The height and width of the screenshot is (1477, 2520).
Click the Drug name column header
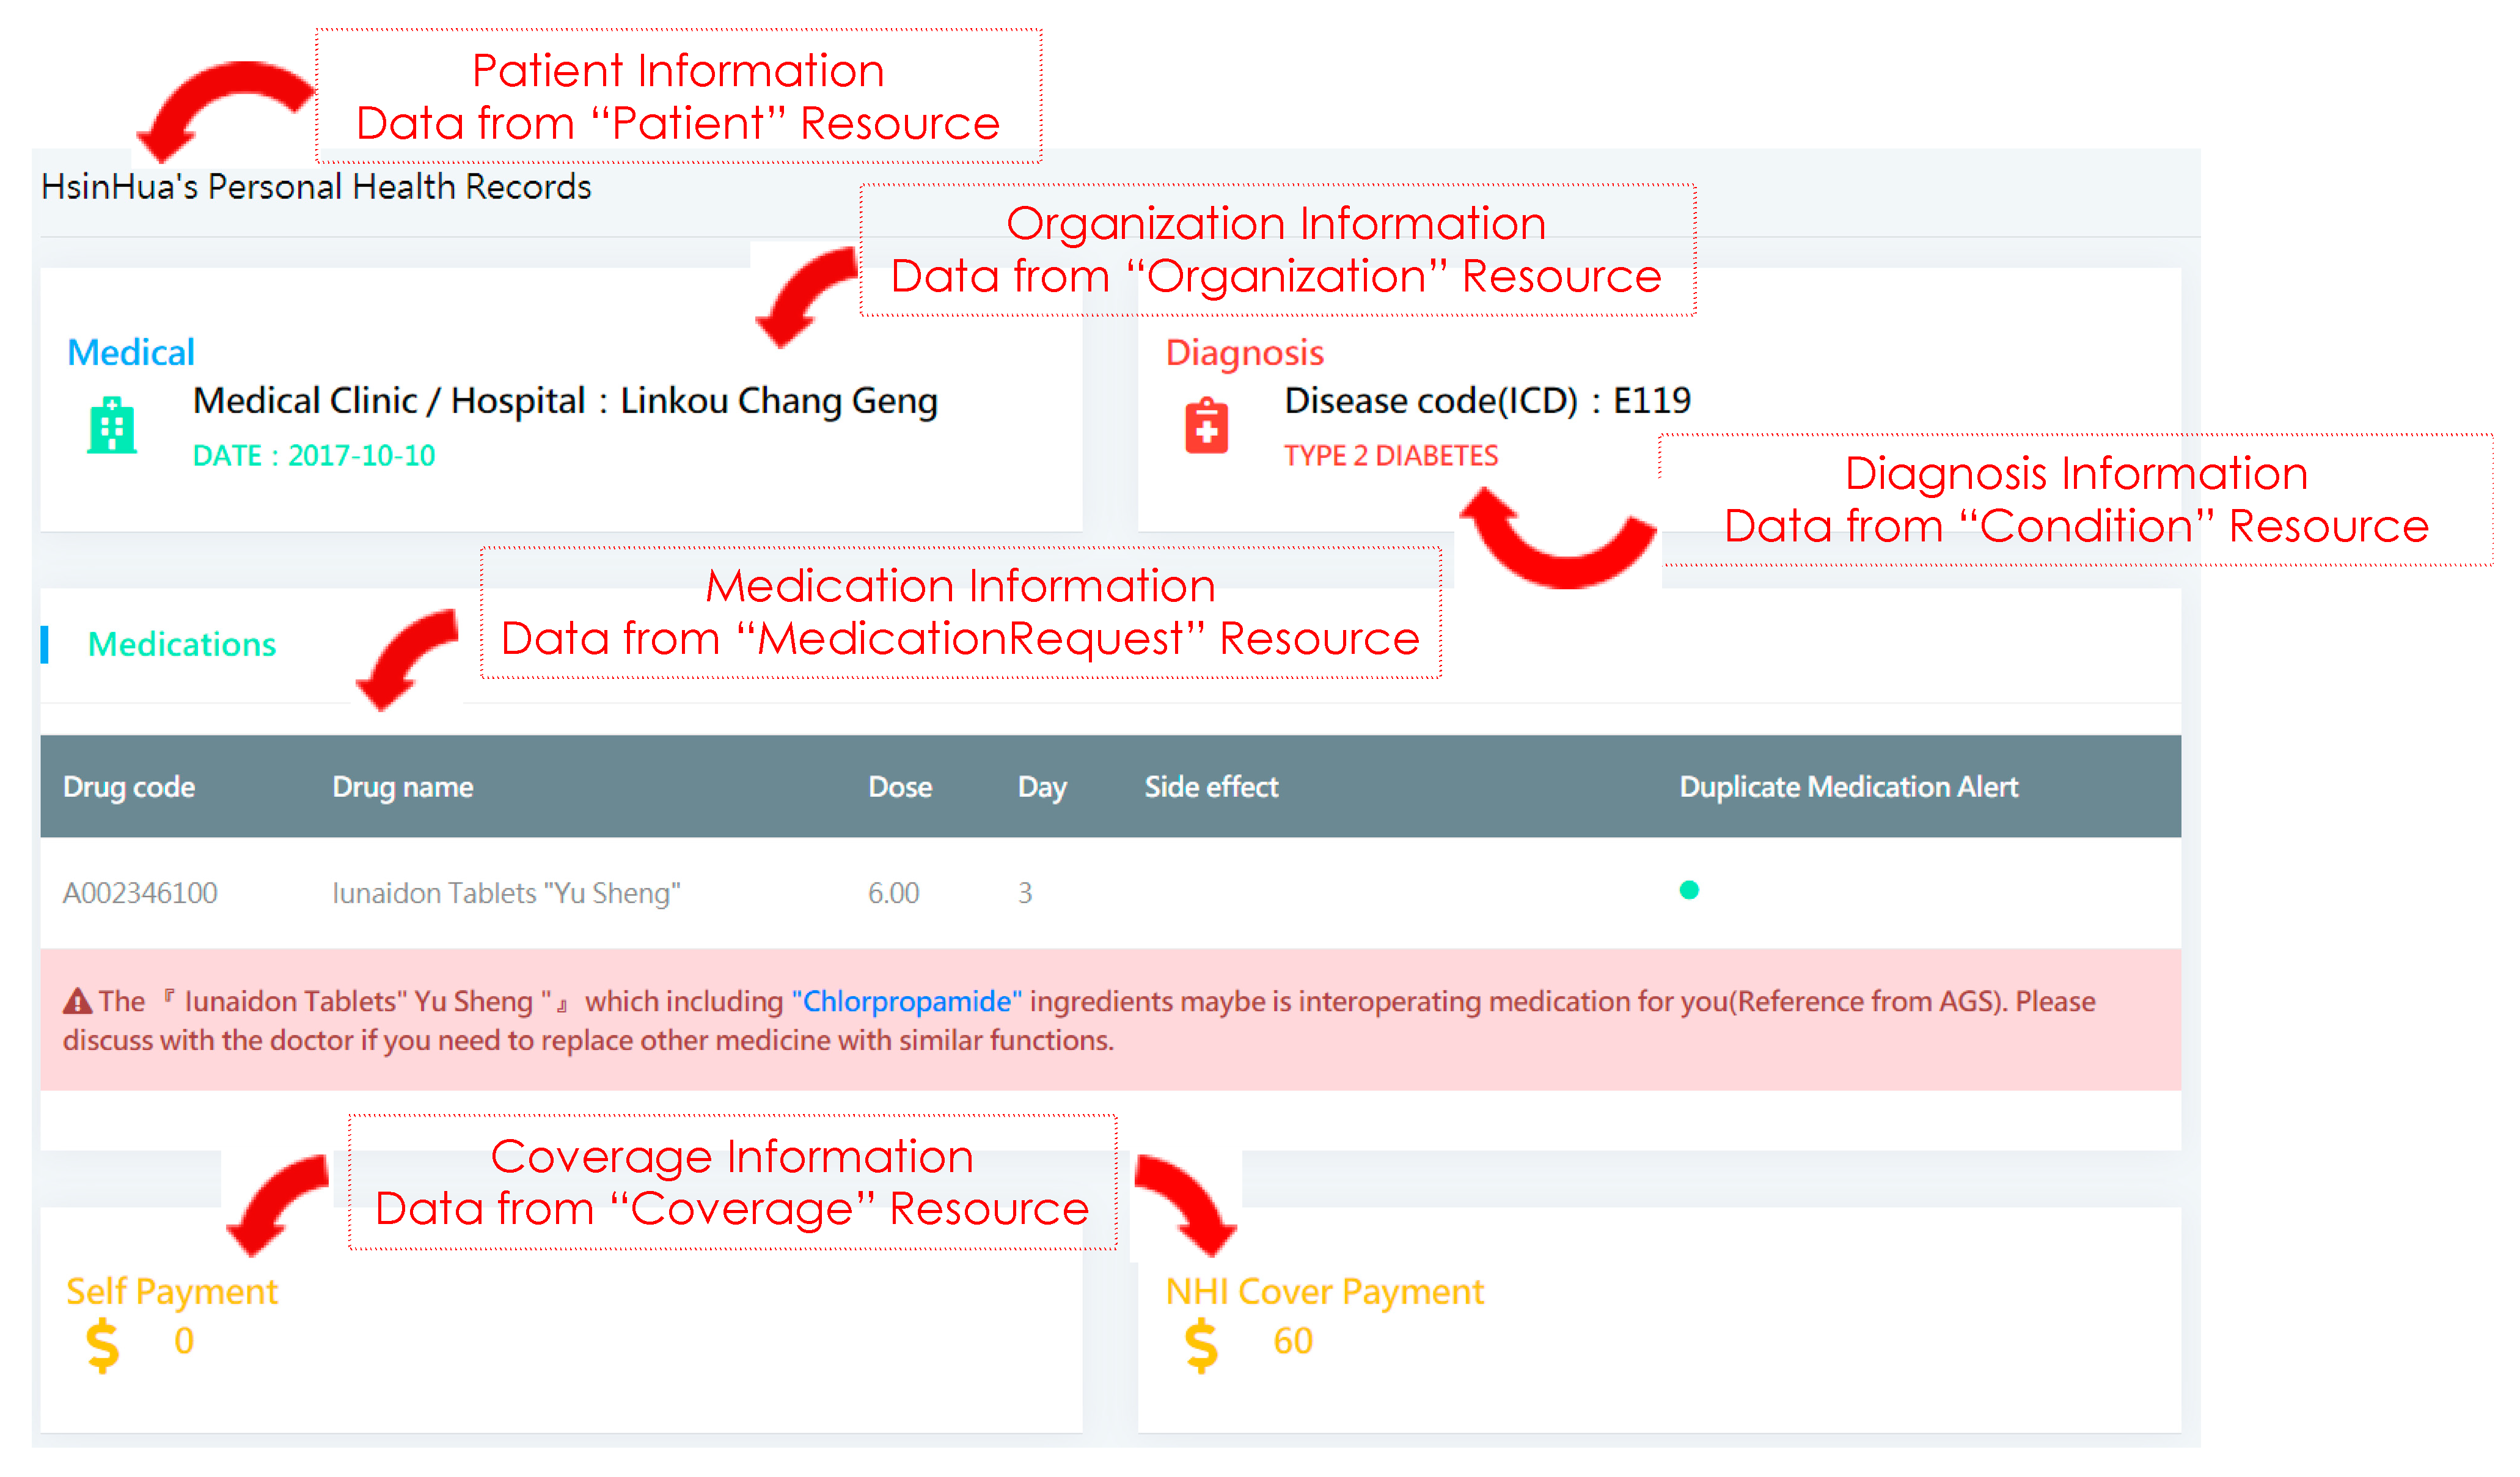pos(402,788)
